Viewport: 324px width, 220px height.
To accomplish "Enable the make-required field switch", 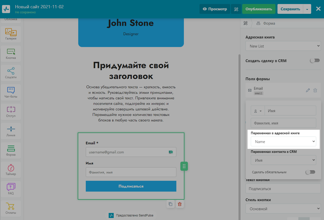I will point(310,172).
